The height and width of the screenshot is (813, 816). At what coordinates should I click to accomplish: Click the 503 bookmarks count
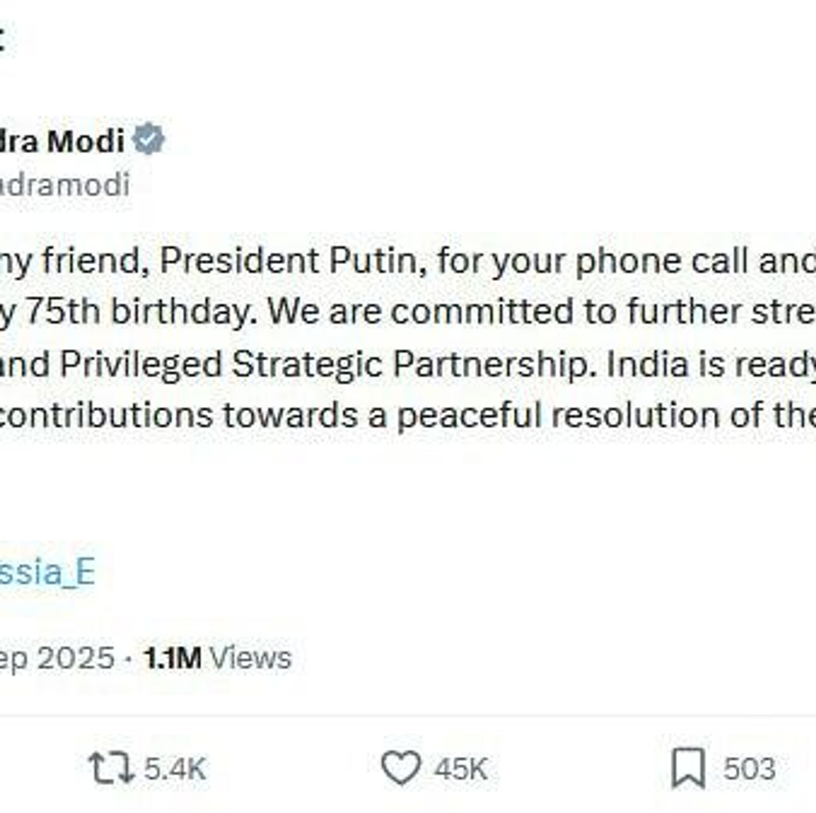749,768
